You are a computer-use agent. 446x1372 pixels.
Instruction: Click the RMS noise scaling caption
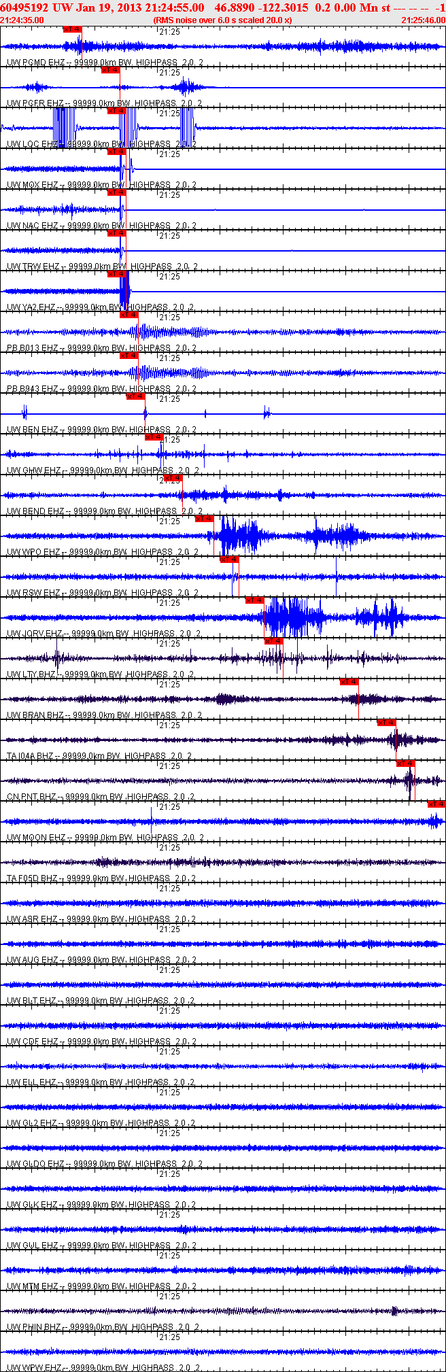pyautogui.click(x=223, y=20)
